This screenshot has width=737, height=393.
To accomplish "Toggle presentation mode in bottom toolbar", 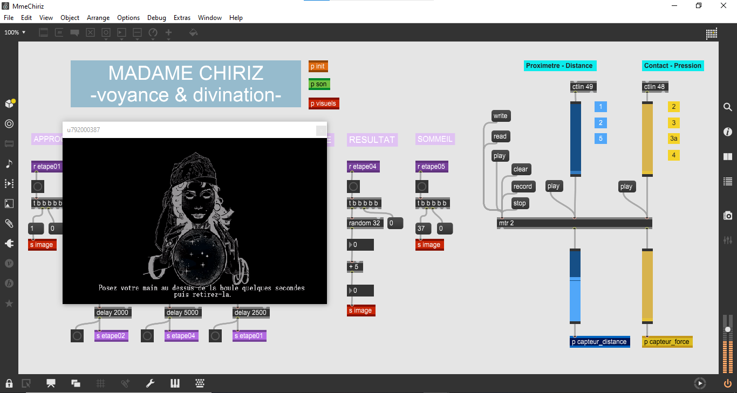I will [x=51, y=383].
